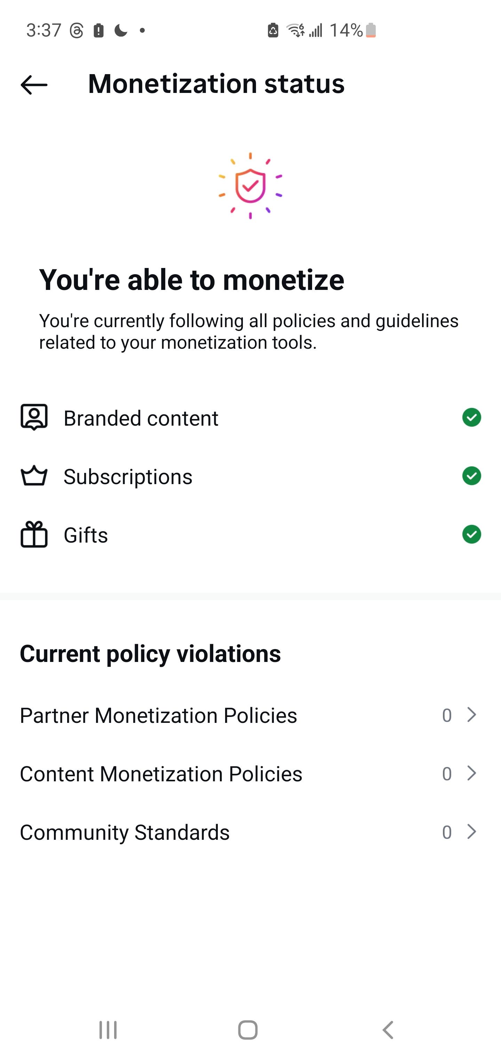The width and height of the screenshot is (501, 1058).
Task: Tap the Threads notification icon in status bar
Action: [77, 30]
